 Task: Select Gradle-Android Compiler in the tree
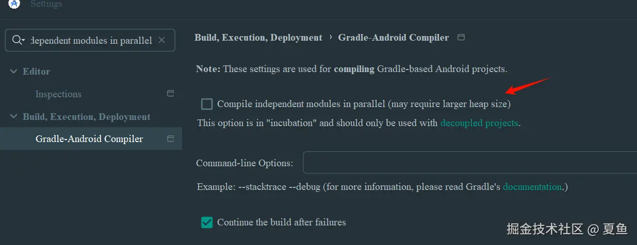(89, 139)
